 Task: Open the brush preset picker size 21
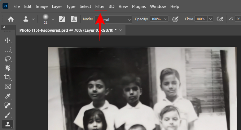point(45,19)
